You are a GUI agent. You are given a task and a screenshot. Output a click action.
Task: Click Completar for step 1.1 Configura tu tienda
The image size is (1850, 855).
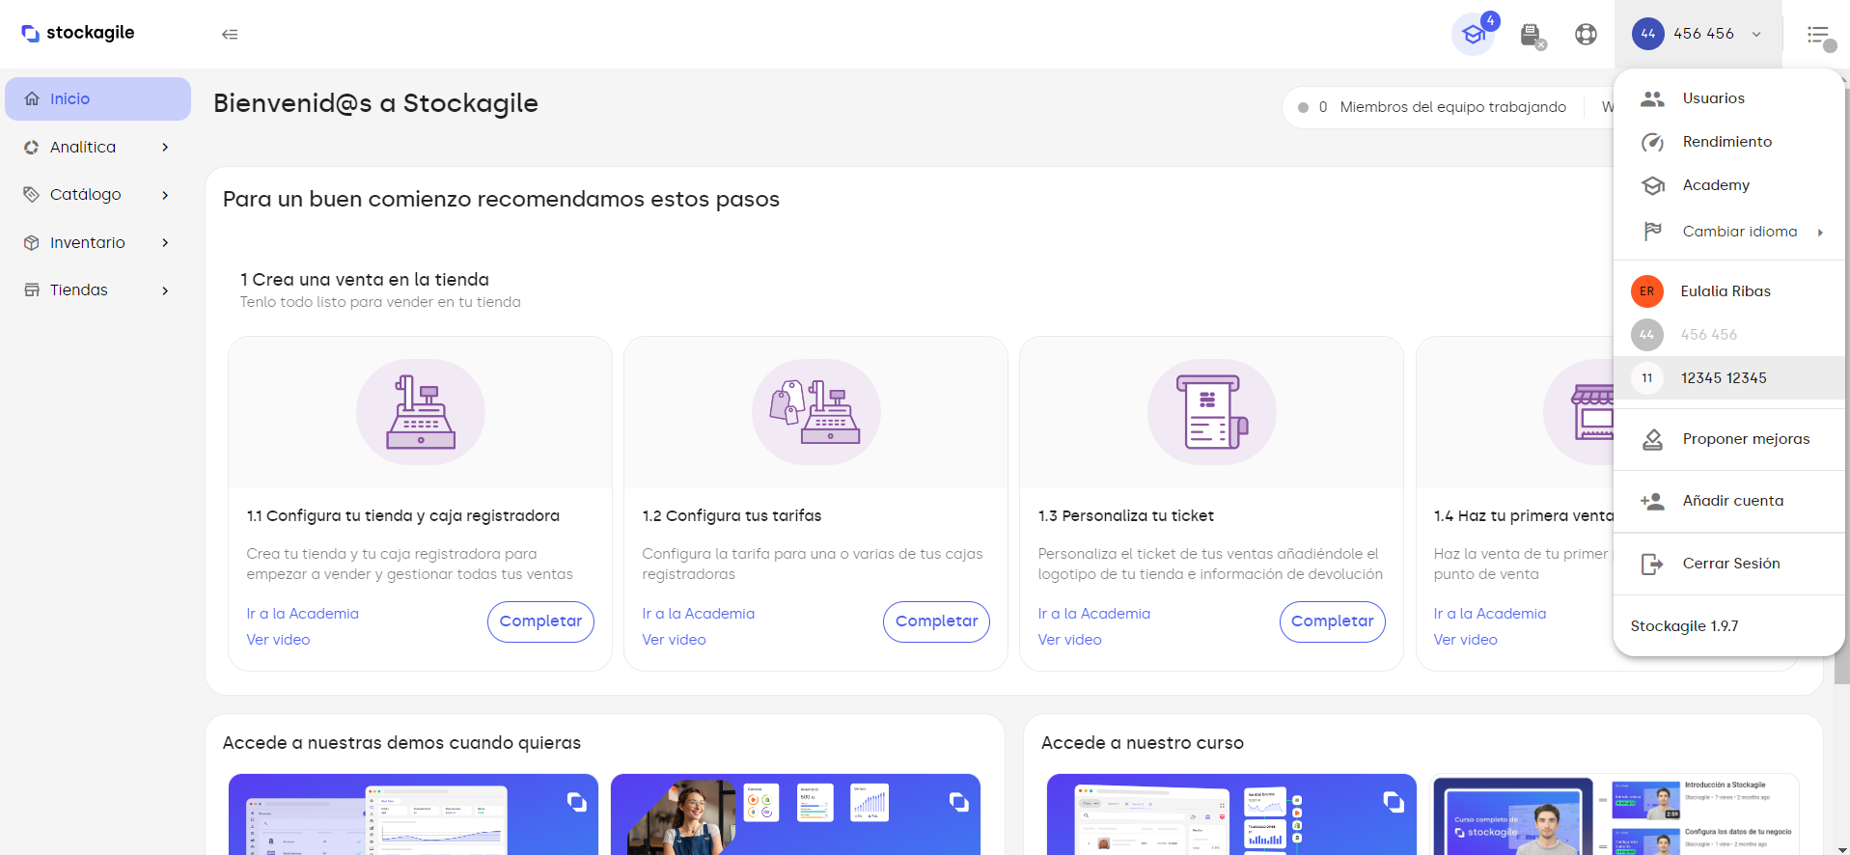(540, 621)
